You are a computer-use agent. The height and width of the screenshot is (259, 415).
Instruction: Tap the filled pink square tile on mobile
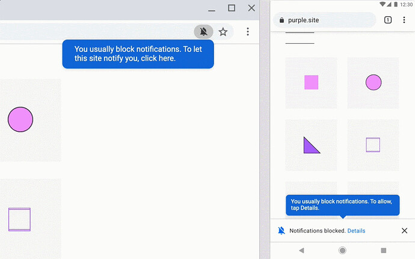(311, 82)
